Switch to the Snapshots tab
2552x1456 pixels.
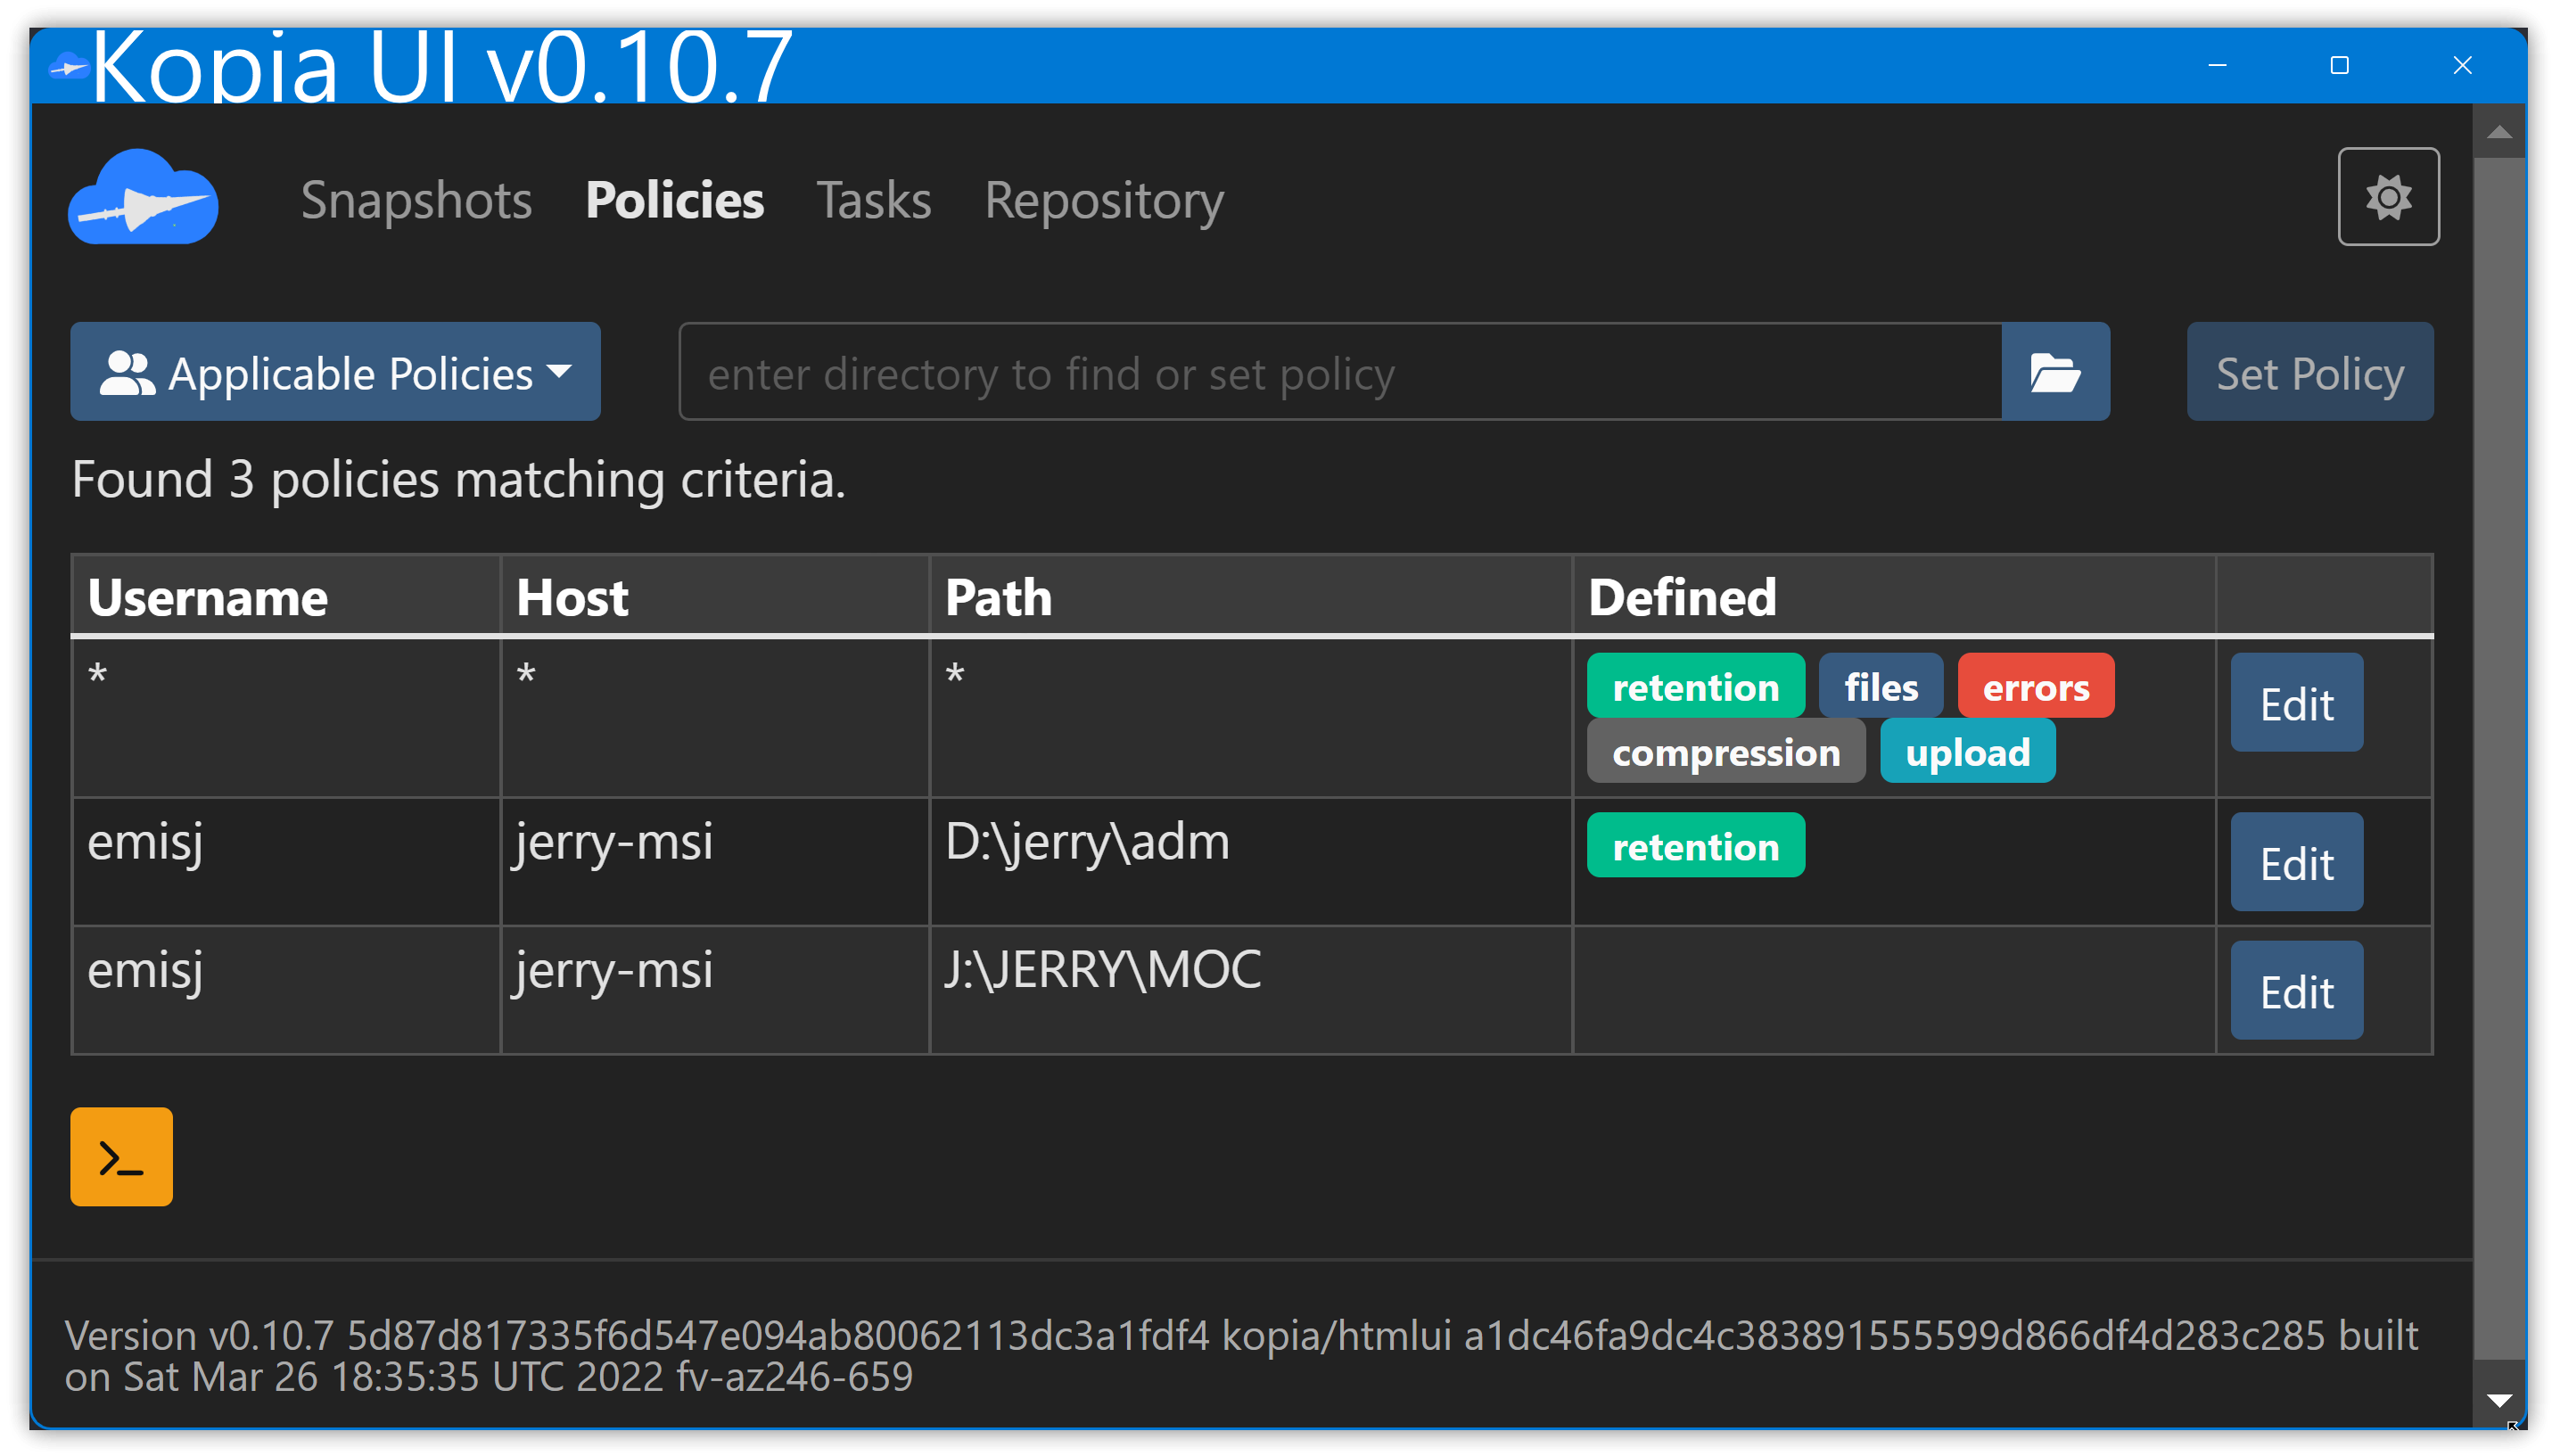click(x=416, y=200)
